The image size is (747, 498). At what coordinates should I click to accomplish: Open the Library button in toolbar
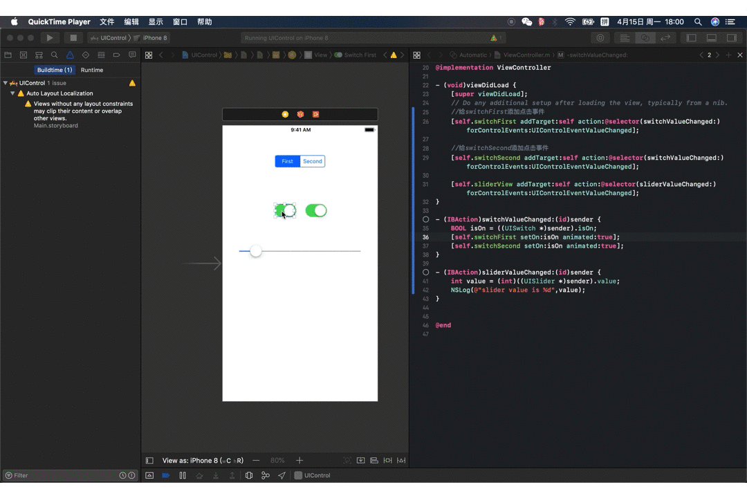[600, 37]
